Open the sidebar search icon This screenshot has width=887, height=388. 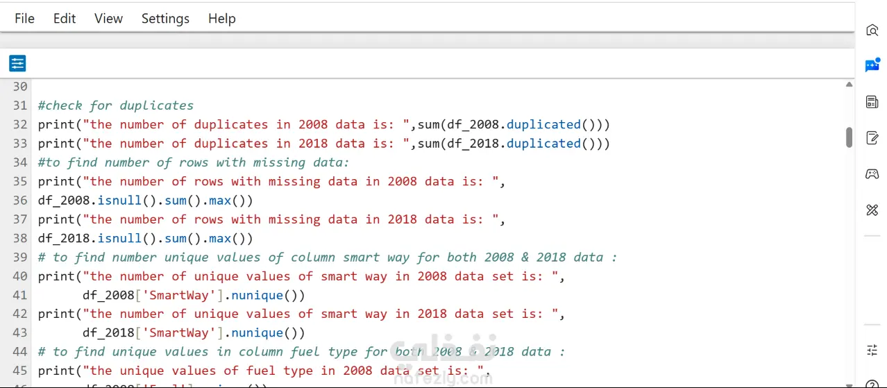tap(872, 31)
